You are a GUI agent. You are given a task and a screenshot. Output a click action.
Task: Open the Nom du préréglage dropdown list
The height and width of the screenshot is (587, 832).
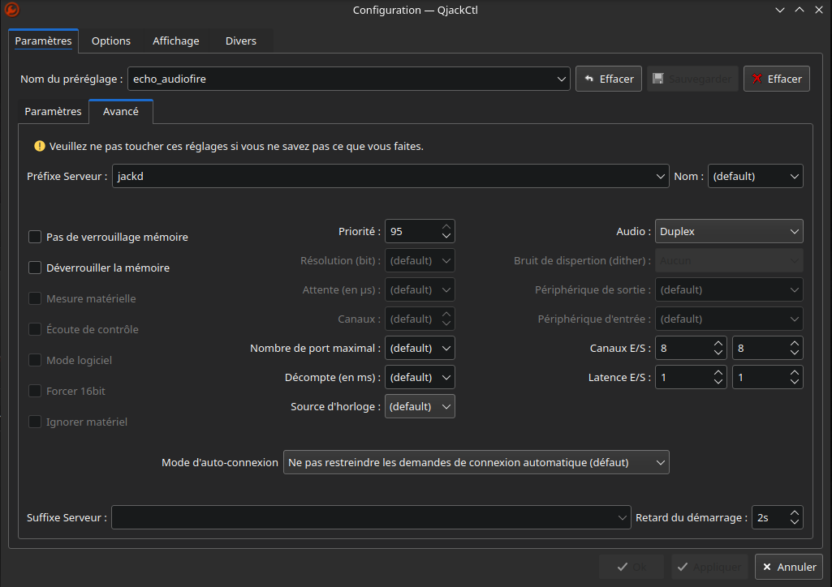563,79
